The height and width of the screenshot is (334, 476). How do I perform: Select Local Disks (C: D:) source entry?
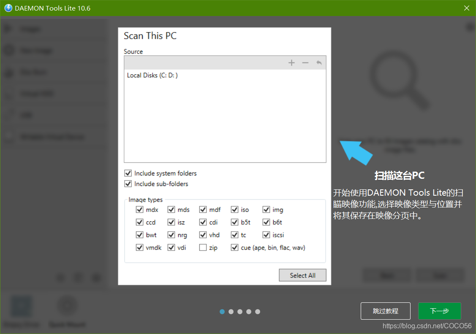tap(152, 75)
